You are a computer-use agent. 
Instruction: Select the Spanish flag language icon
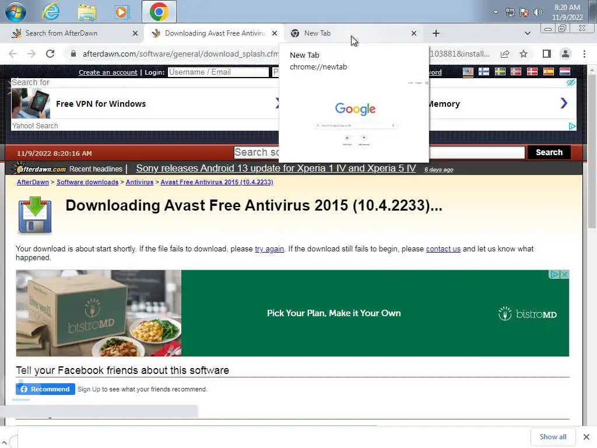point(548,72)
